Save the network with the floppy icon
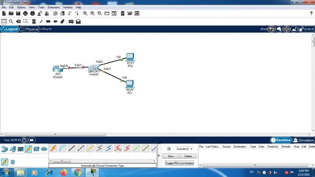The width and height of the screenshot is (315, 177). pyautogui.click(x=18, y=13)
